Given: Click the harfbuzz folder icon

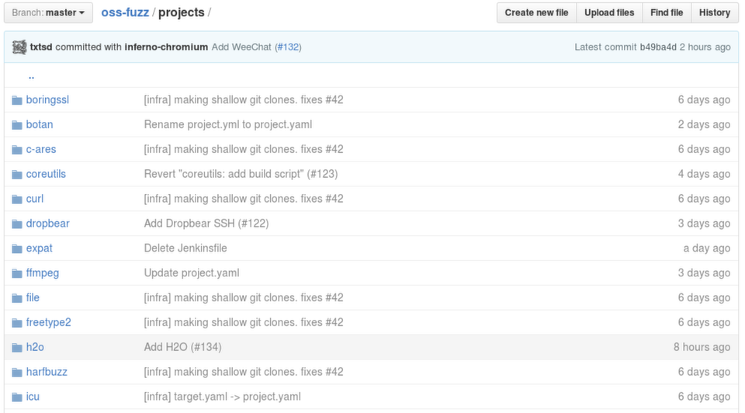Looking at the screenshot, I should [x=17, y=372].
